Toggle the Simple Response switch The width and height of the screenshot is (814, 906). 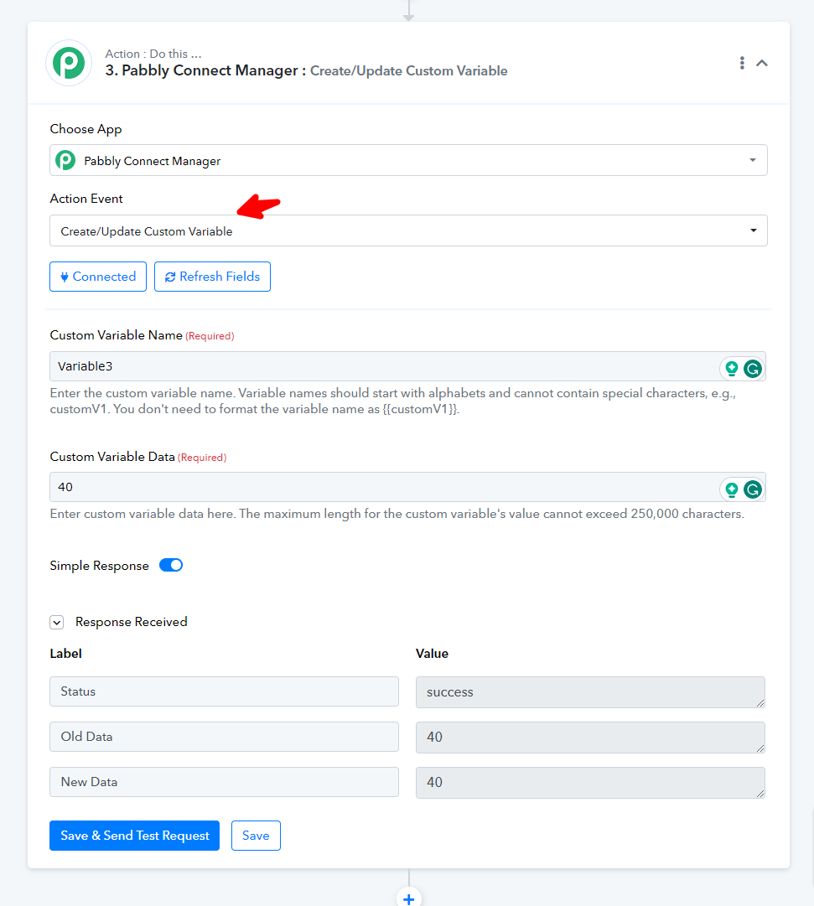[x=171, y=565]
